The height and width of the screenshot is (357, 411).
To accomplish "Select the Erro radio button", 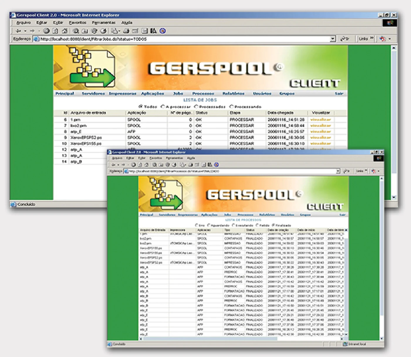I will click(x=197, y=225).
